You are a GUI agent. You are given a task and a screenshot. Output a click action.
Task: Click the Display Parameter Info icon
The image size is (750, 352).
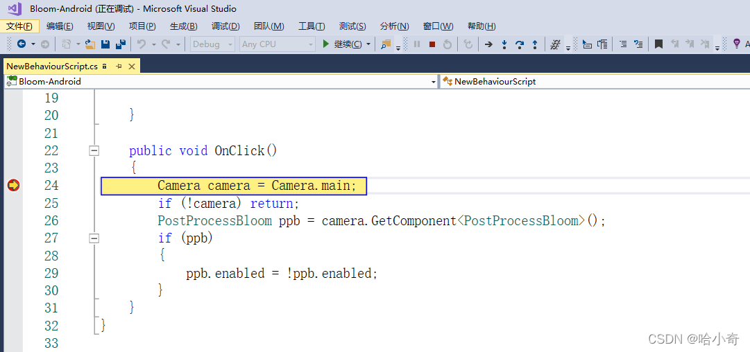[603, 44]
